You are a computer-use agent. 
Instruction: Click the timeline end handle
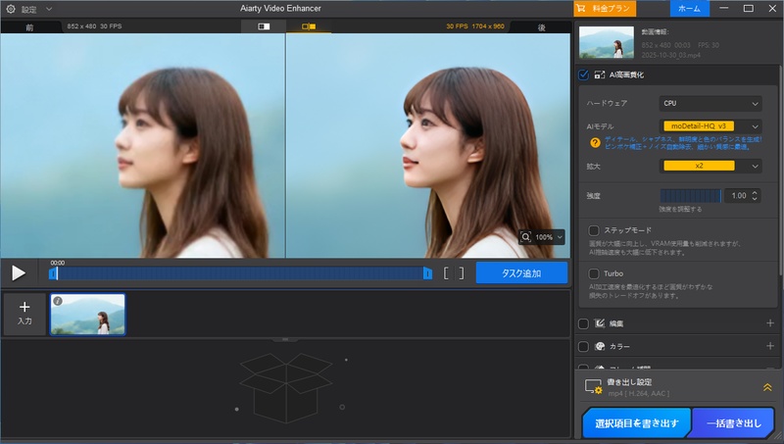tap(427, 273)
